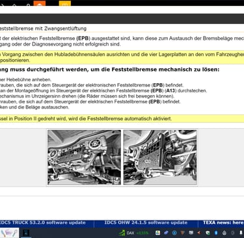Open the taskbar search highlight picture

(9, 233)
